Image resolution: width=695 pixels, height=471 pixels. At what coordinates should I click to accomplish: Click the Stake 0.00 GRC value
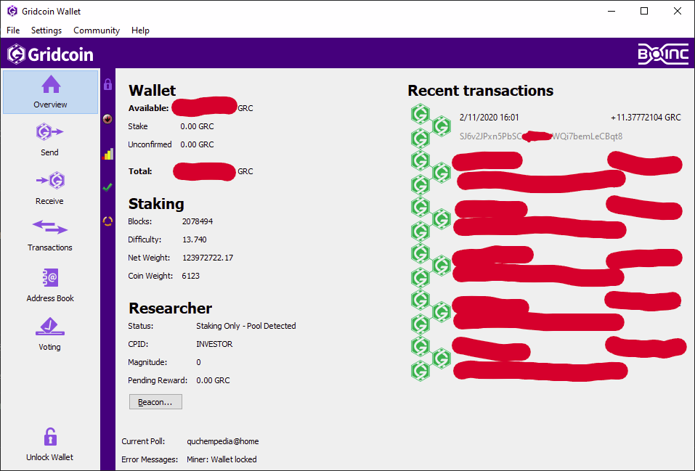[197, 127]
